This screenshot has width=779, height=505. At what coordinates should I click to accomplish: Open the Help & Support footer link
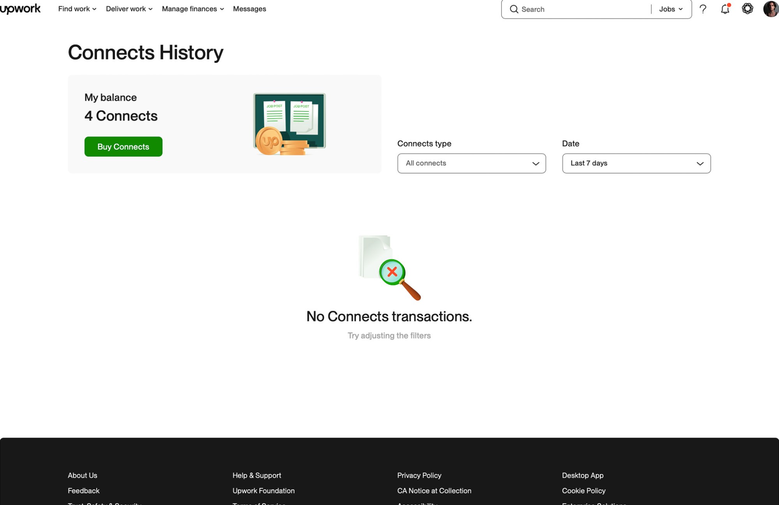coord(257,475)
